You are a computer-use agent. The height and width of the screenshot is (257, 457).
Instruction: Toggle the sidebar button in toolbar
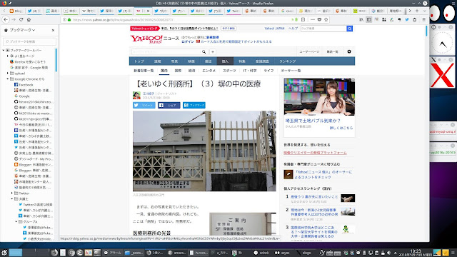[369, 19]
